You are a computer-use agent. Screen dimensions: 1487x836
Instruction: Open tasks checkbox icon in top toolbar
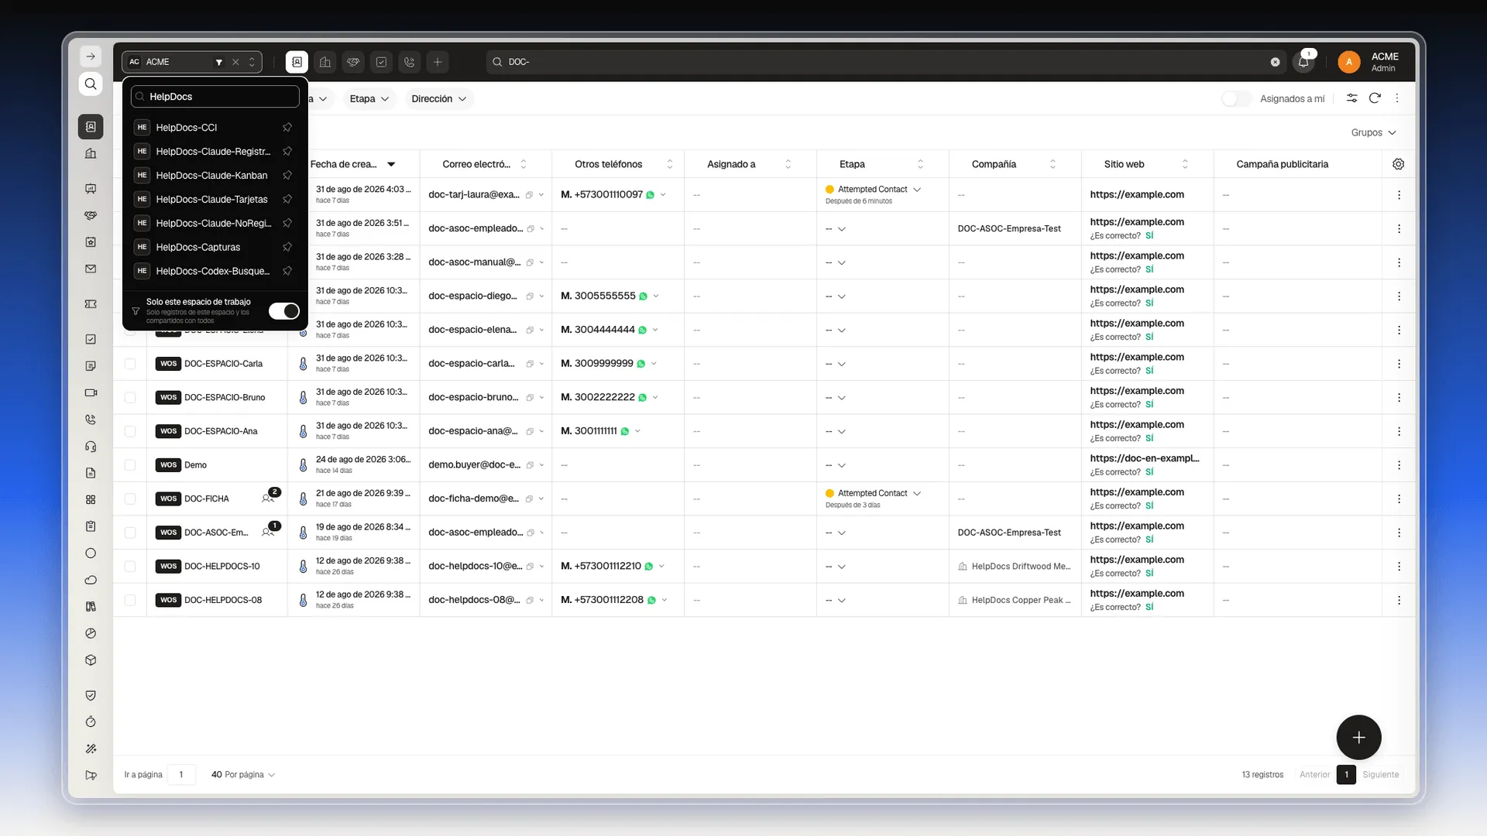pos(381,62)
